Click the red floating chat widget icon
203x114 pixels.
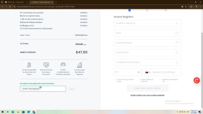[197, 80]
